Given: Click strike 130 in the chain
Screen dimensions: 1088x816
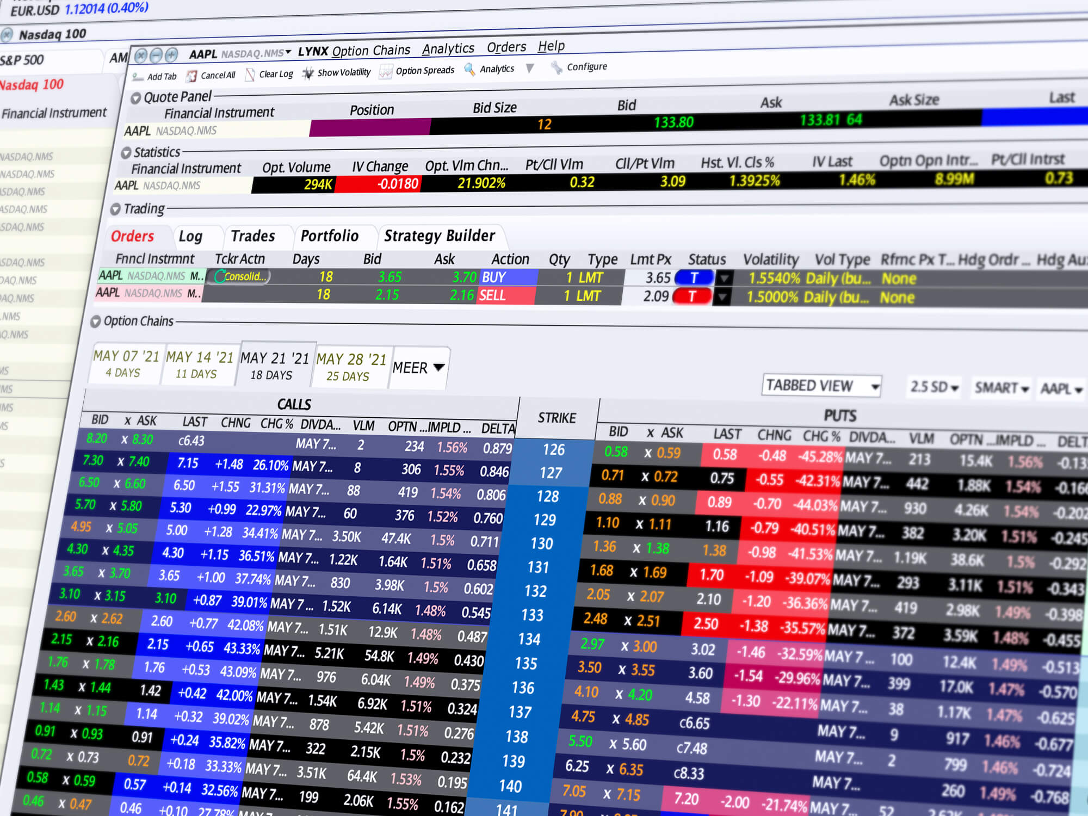Looking at the screenshot, I should [542, 543].
